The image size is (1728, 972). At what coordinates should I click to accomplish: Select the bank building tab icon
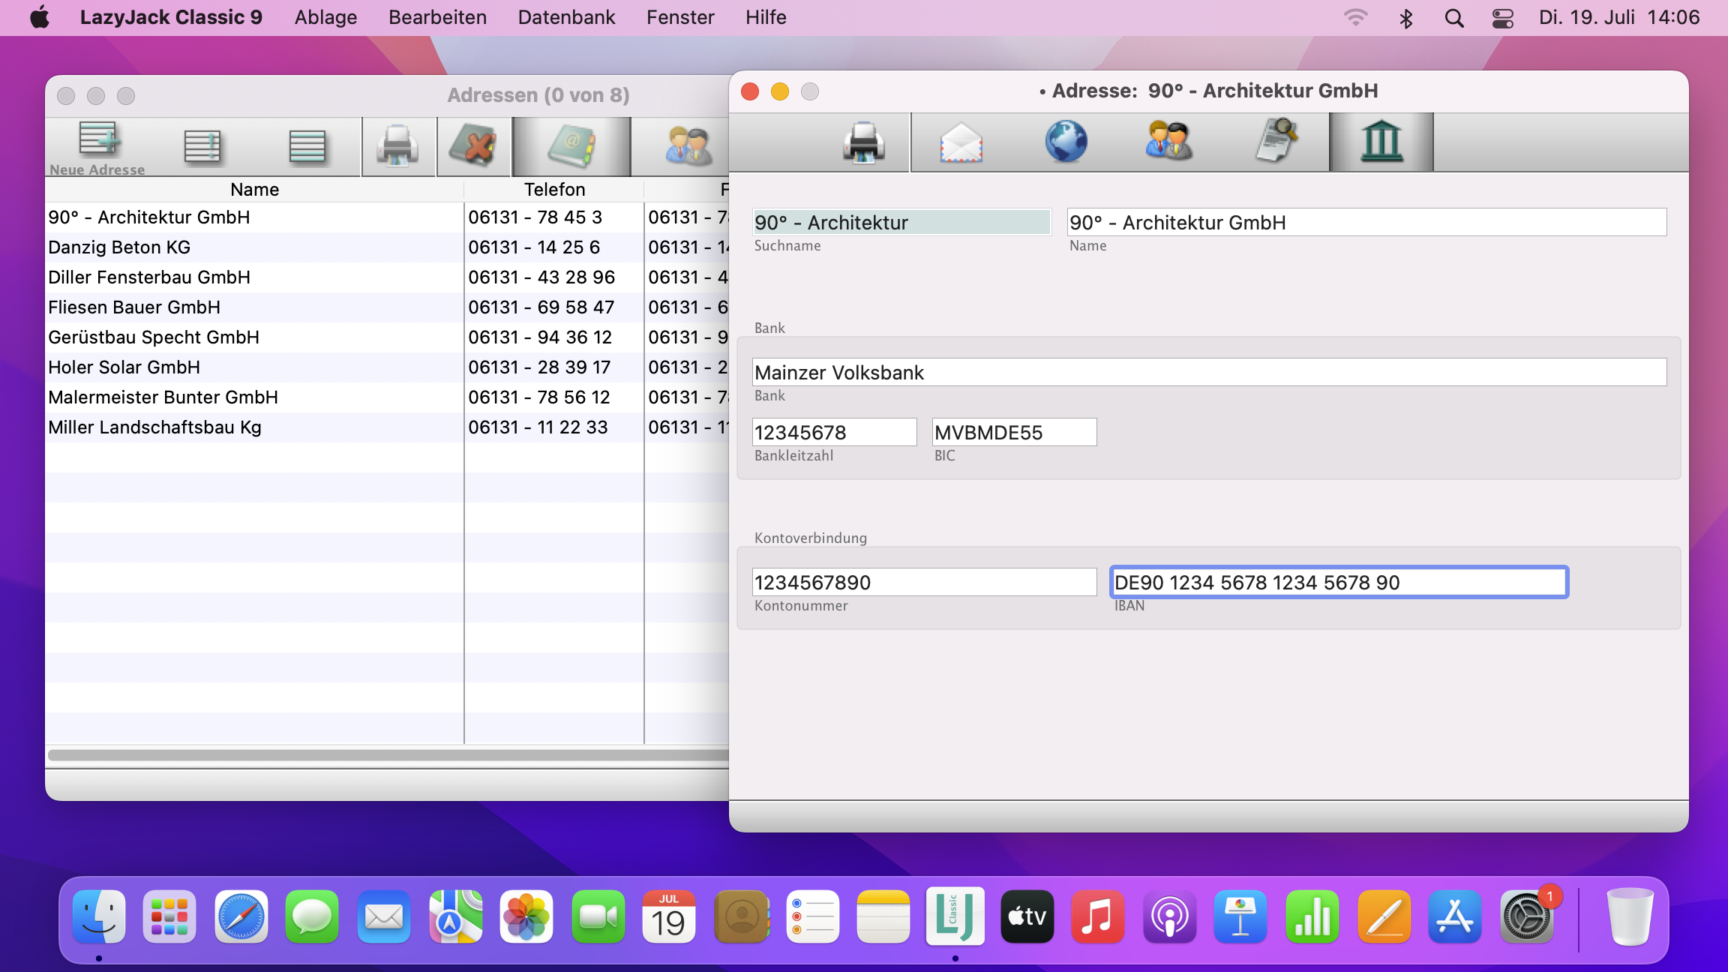click(x=1381, y=142)
